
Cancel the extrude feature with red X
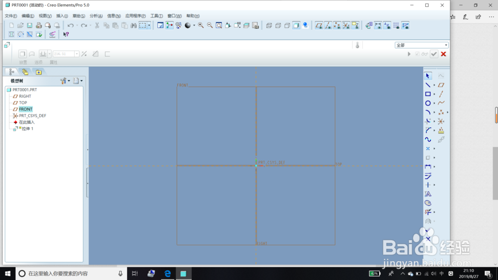click(x=443, y=54)
